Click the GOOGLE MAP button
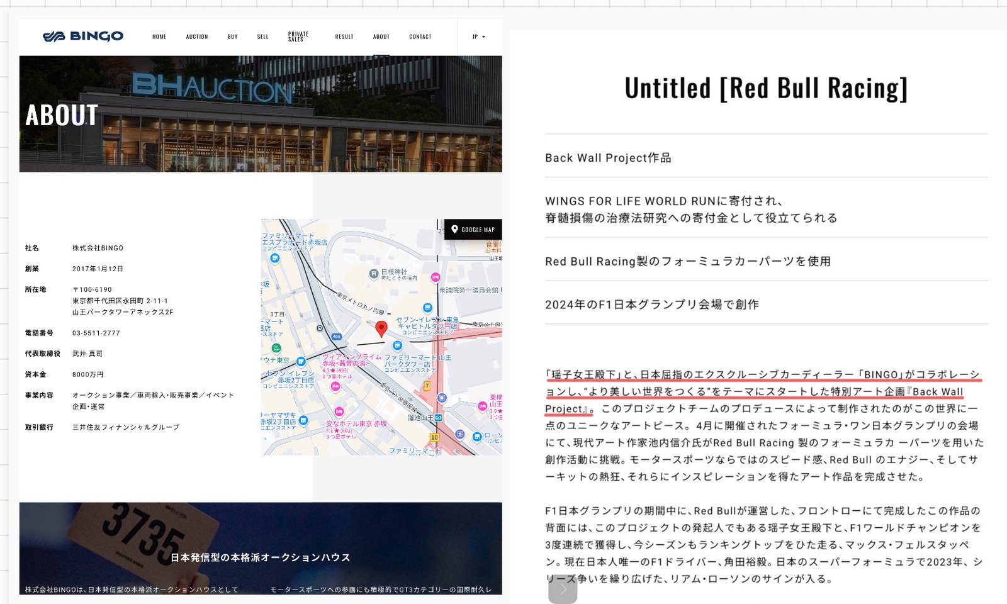This screenshot has width=1007, height=604. [473, 230]
